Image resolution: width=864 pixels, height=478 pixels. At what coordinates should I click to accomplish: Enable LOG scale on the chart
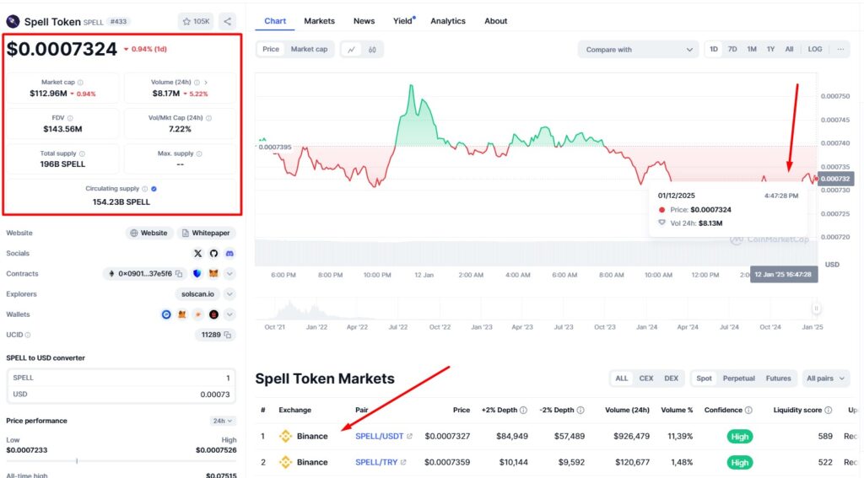point(814,49)
